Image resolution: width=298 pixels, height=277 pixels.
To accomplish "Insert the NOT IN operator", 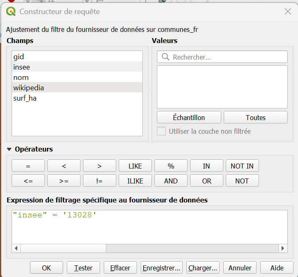I will coord(242,166).
